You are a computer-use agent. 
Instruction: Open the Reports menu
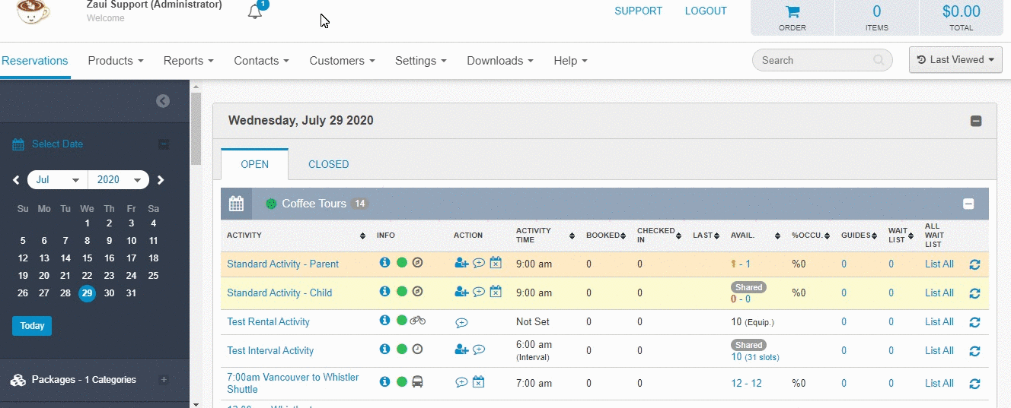click(x=188, y=61)
